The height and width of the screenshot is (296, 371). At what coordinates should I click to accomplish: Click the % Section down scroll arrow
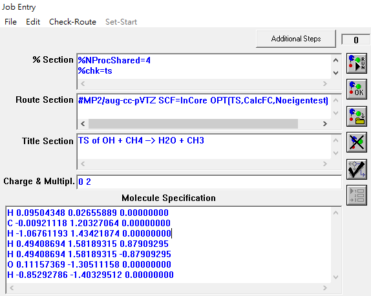(335, 72)
